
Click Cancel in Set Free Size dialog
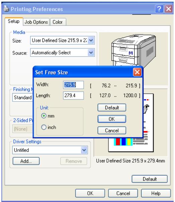pos(112,130)
